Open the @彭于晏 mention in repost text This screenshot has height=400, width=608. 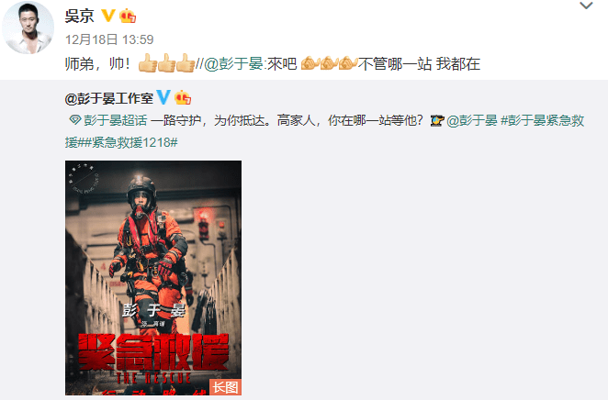234,63
